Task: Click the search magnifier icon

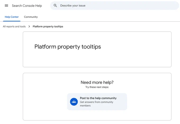Action: coord(55,6)
